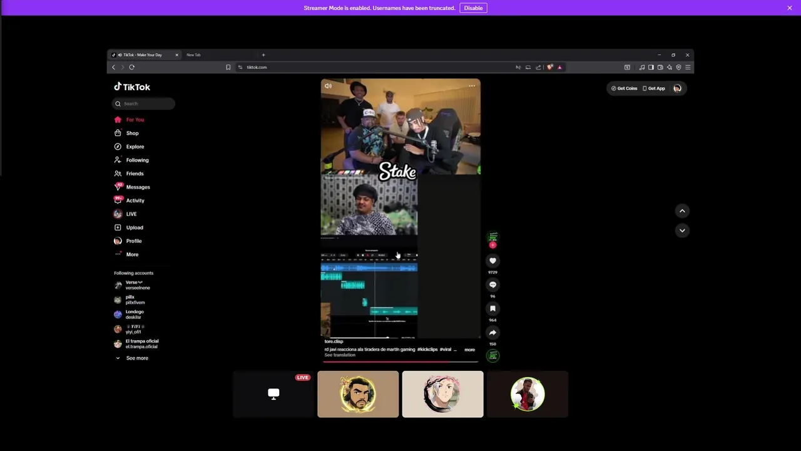
Task: Seek on the red video progress bar
Action: (x=400, y=362)
